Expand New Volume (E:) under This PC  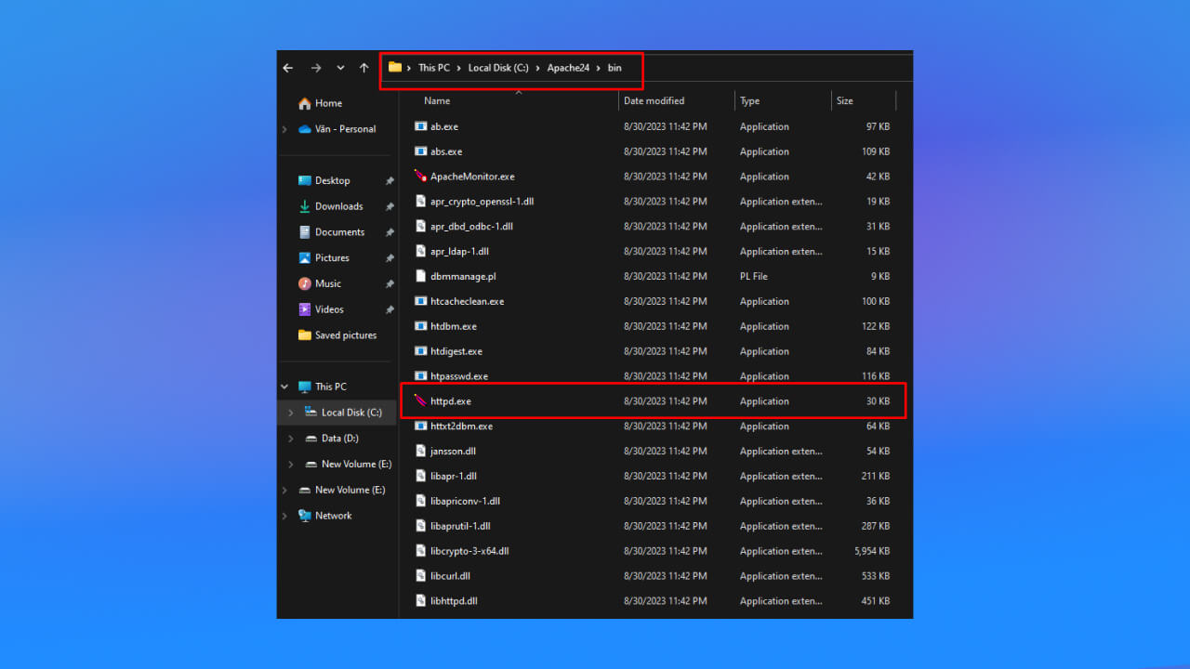(291, 465)
